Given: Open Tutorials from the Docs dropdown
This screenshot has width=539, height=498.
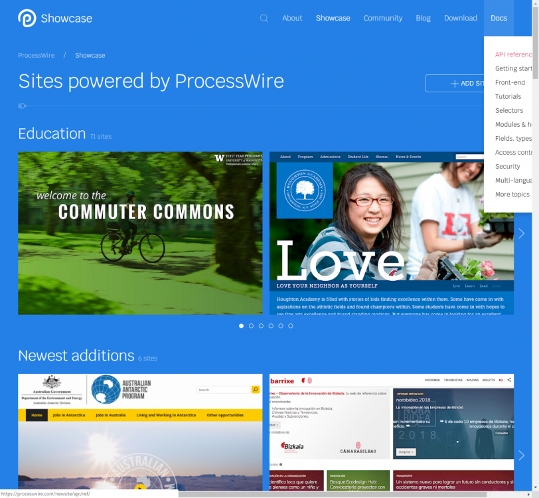Looking at the screenshot, I should click(508, 96).
